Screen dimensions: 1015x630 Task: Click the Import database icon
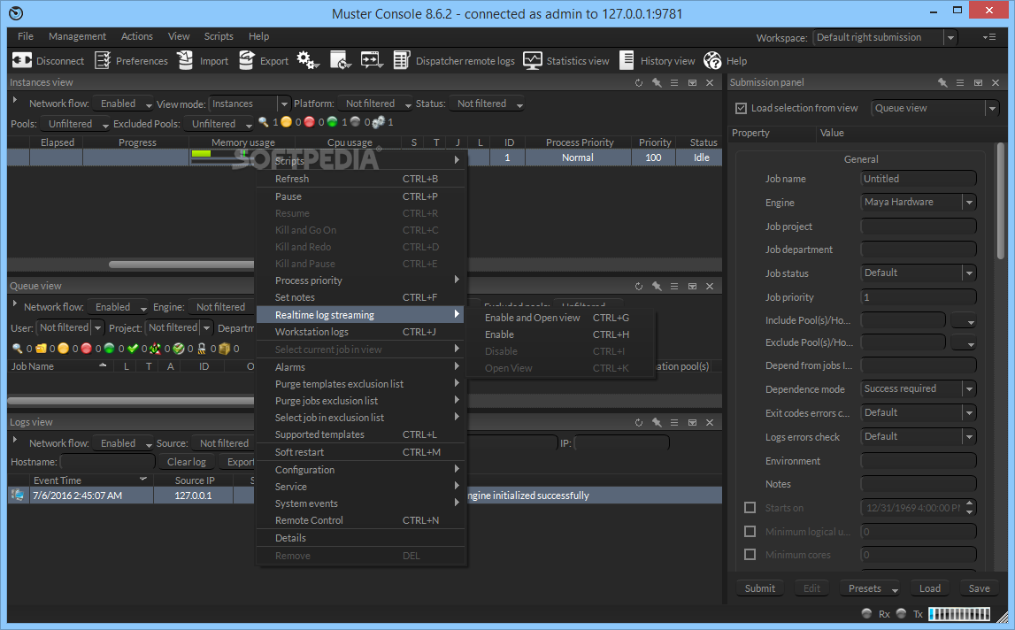(x=185, y=60)
